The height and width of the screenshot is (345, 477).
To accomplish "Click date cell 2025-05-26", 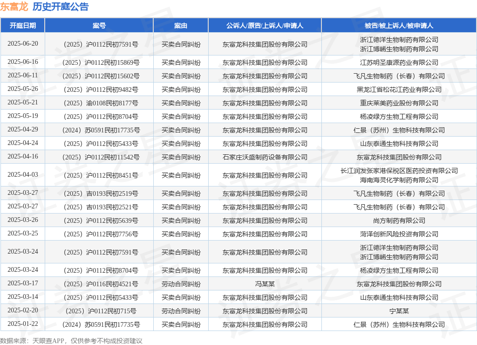I will 23,89.
